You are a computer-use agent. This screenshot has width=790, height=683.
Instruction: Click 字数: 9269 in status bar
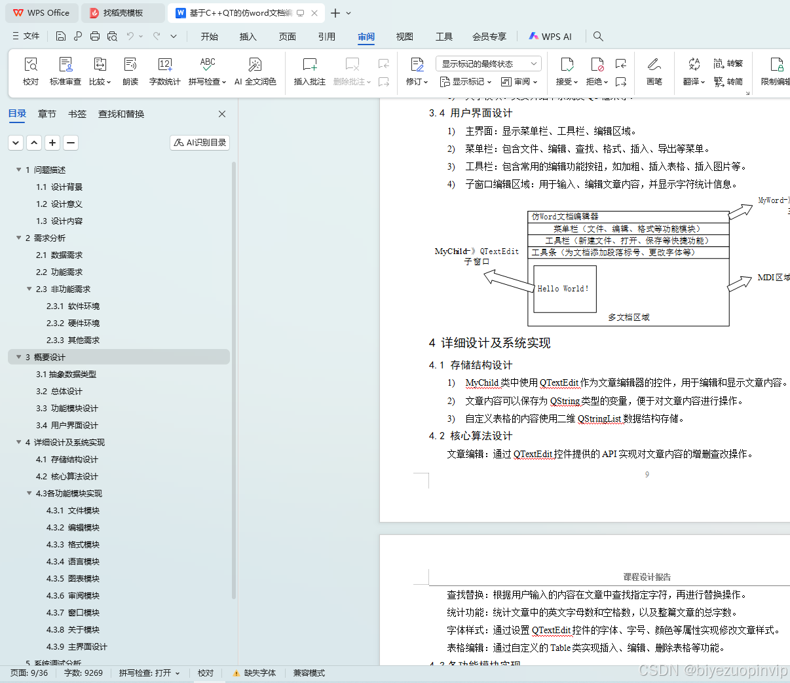(83, 673)
